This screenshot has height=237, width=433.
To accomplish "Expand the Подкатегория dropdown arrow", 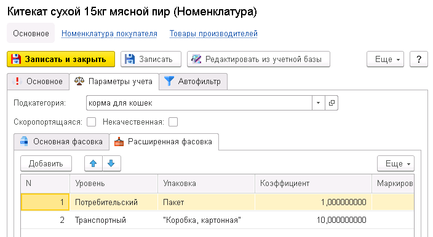I will [319, 103].
